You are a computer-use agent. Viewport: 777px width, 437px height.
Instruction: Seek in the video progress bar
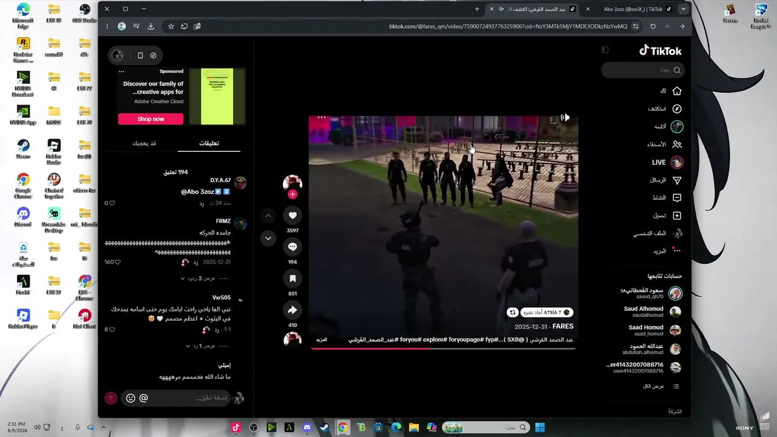pos(443,350)
